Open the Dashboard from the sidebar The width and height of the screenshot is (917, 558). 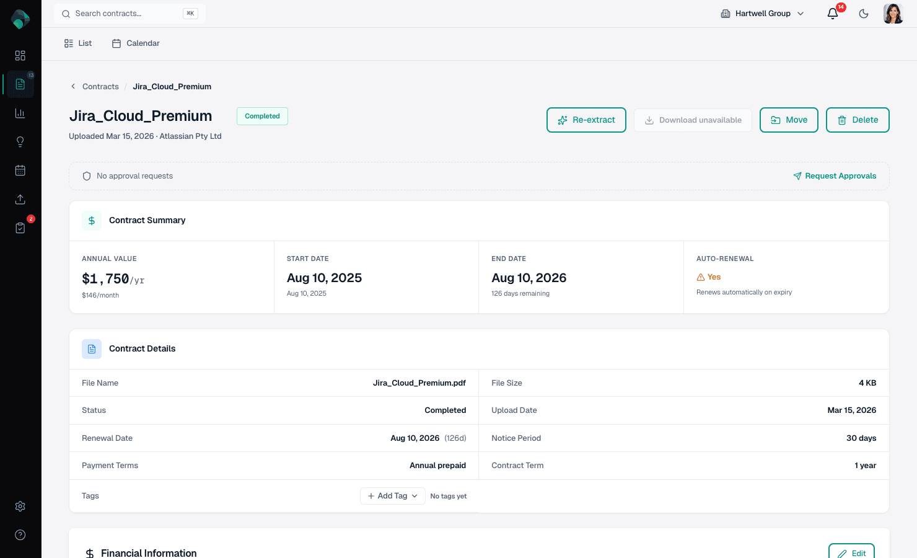[20, 55]
